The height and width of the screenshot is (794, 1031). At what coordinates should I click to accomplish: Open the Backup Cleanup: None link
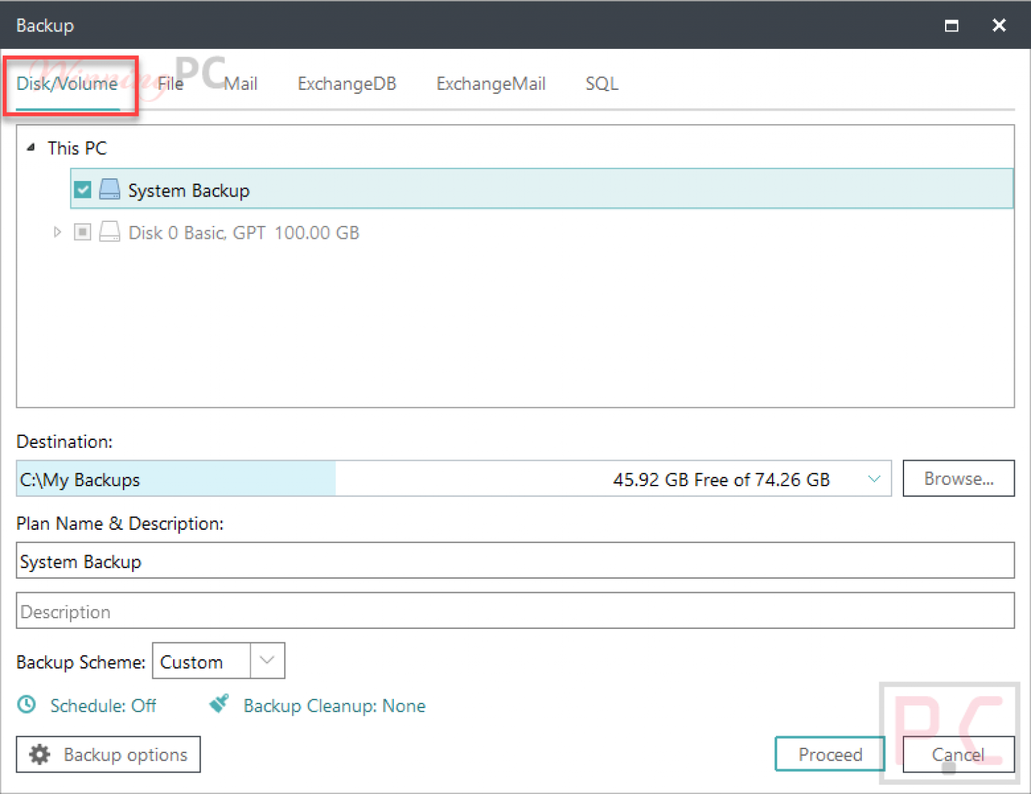334,705
